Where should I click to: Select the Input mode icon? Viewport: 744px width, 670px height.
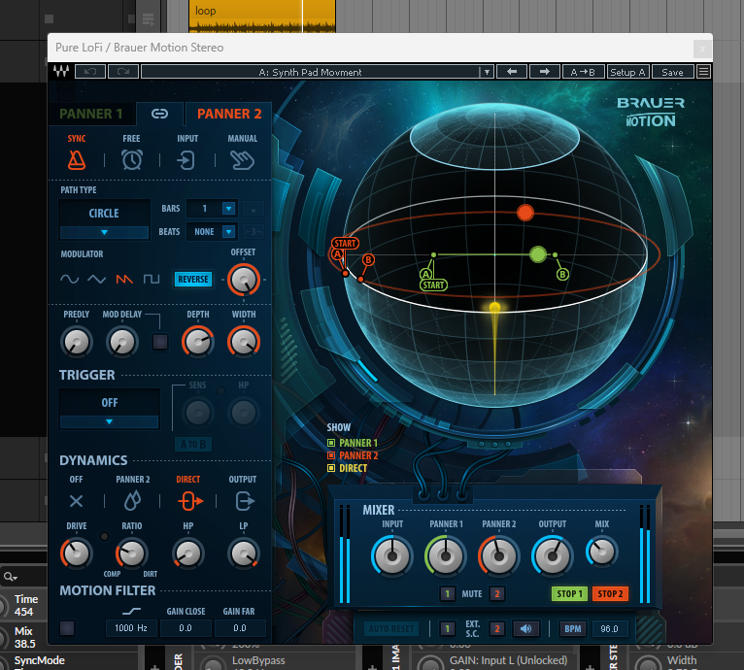[186, 160]
